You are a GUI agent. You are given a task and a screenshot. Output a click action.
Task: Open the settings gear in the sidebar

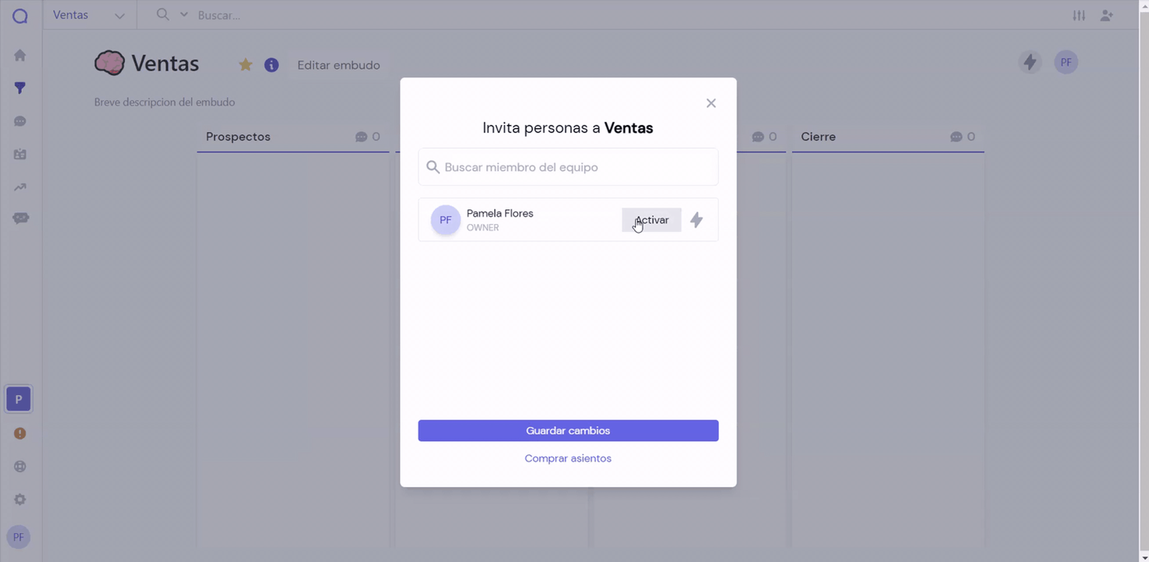pyautogui.click(x=20, y=499)
